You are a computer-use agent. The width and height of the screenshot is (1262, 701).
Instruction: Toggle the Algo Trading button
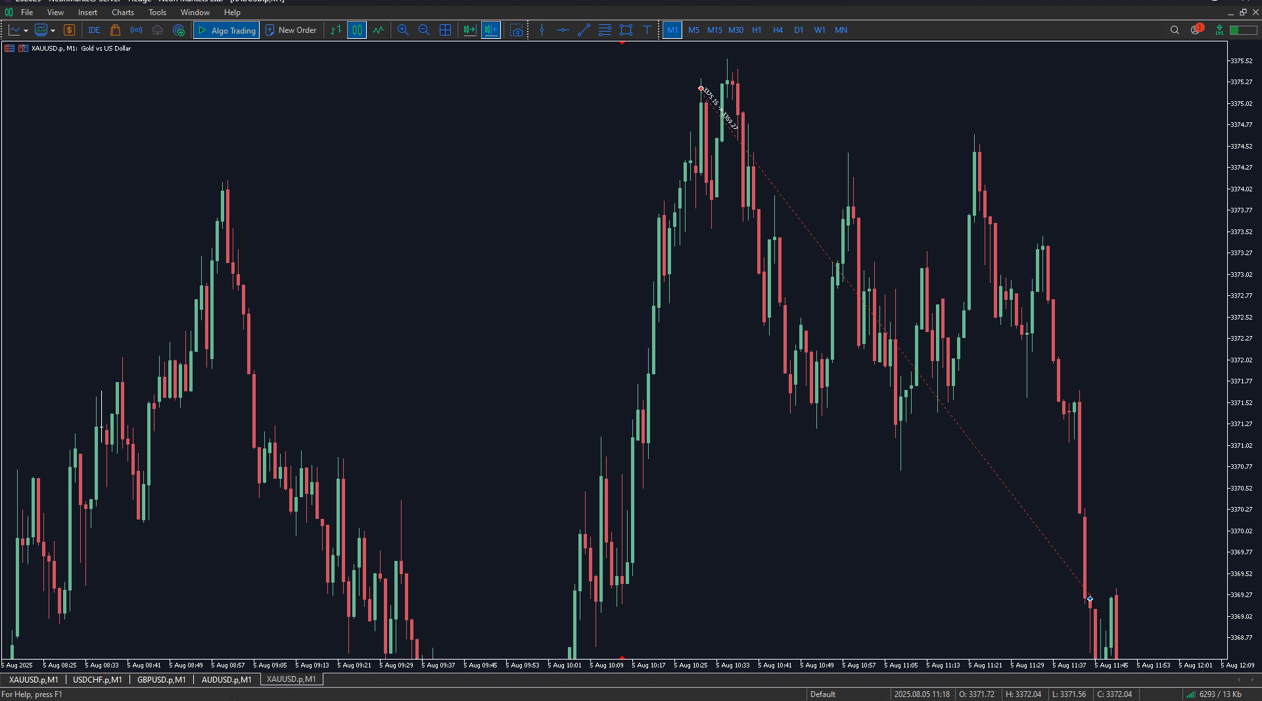click(227, 30)
